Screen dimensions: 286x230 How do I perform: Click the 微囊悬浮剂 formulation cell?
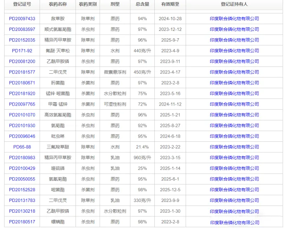(x=115, y=72)
